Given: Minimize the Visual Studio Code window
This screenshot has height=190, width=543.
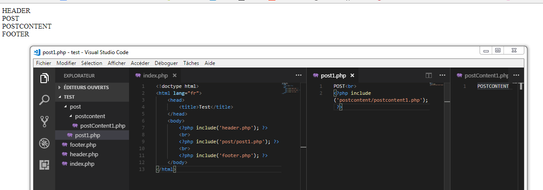Looking at the screenshot, I should click(487, 51).
